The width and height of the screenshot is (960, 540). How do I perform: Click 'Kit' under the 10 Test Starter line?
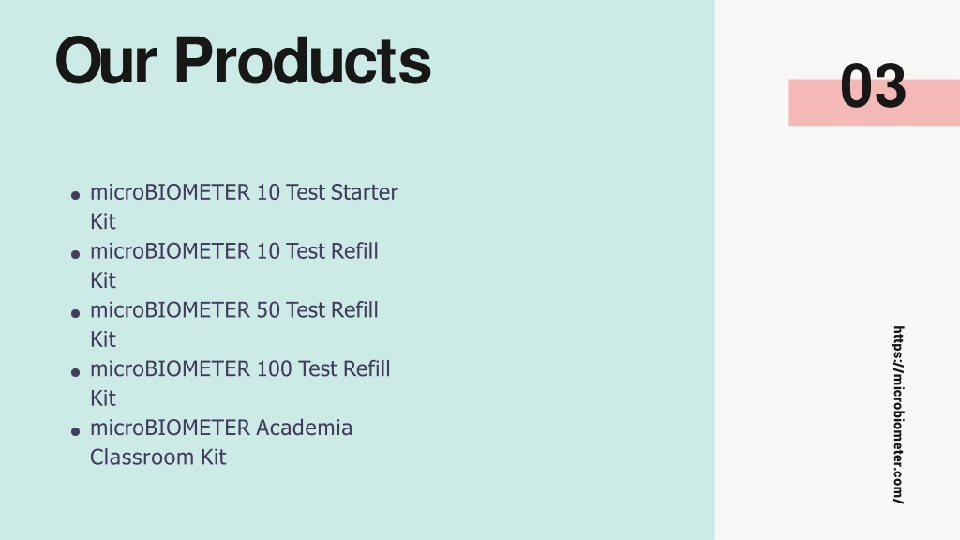(103, 221)
